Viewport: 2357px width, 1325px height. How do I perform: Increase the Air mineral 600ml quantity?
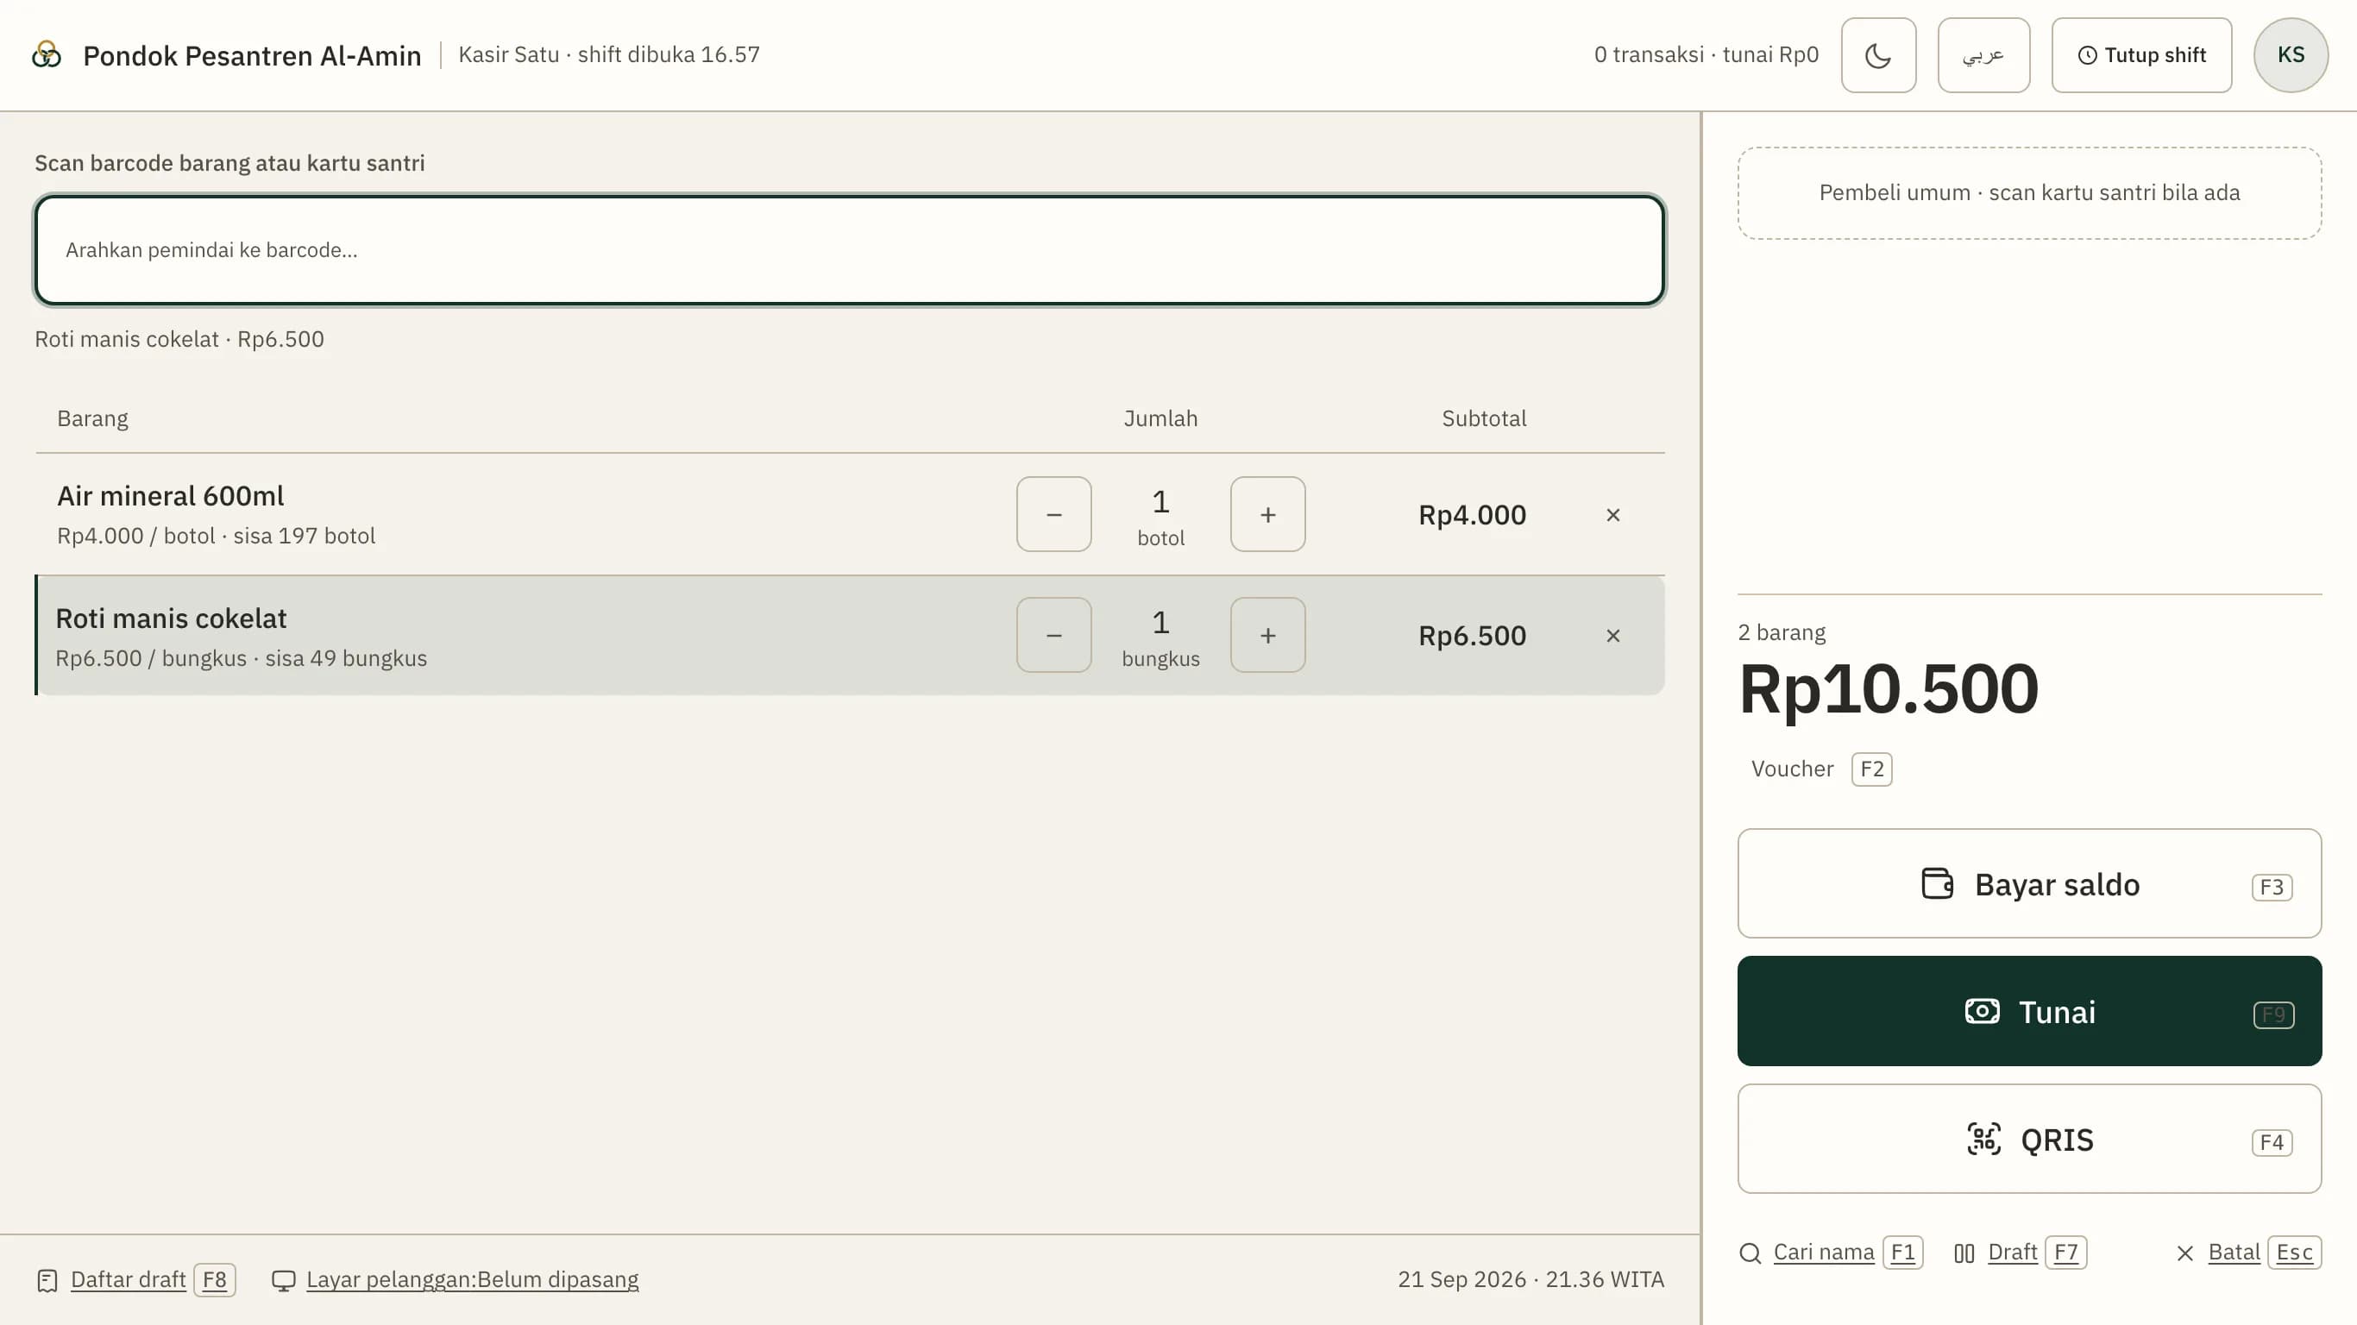(x=1267, y=514)
